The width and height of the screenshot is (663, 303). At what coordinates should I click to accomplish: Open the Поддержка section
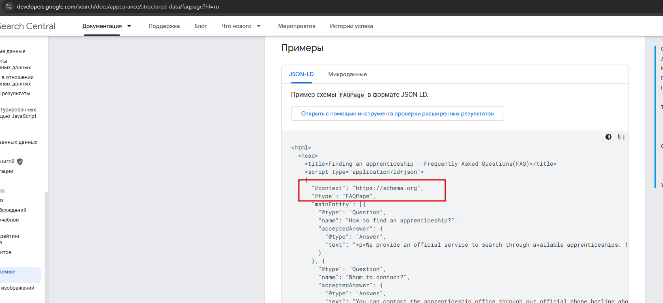click(164, 26)
